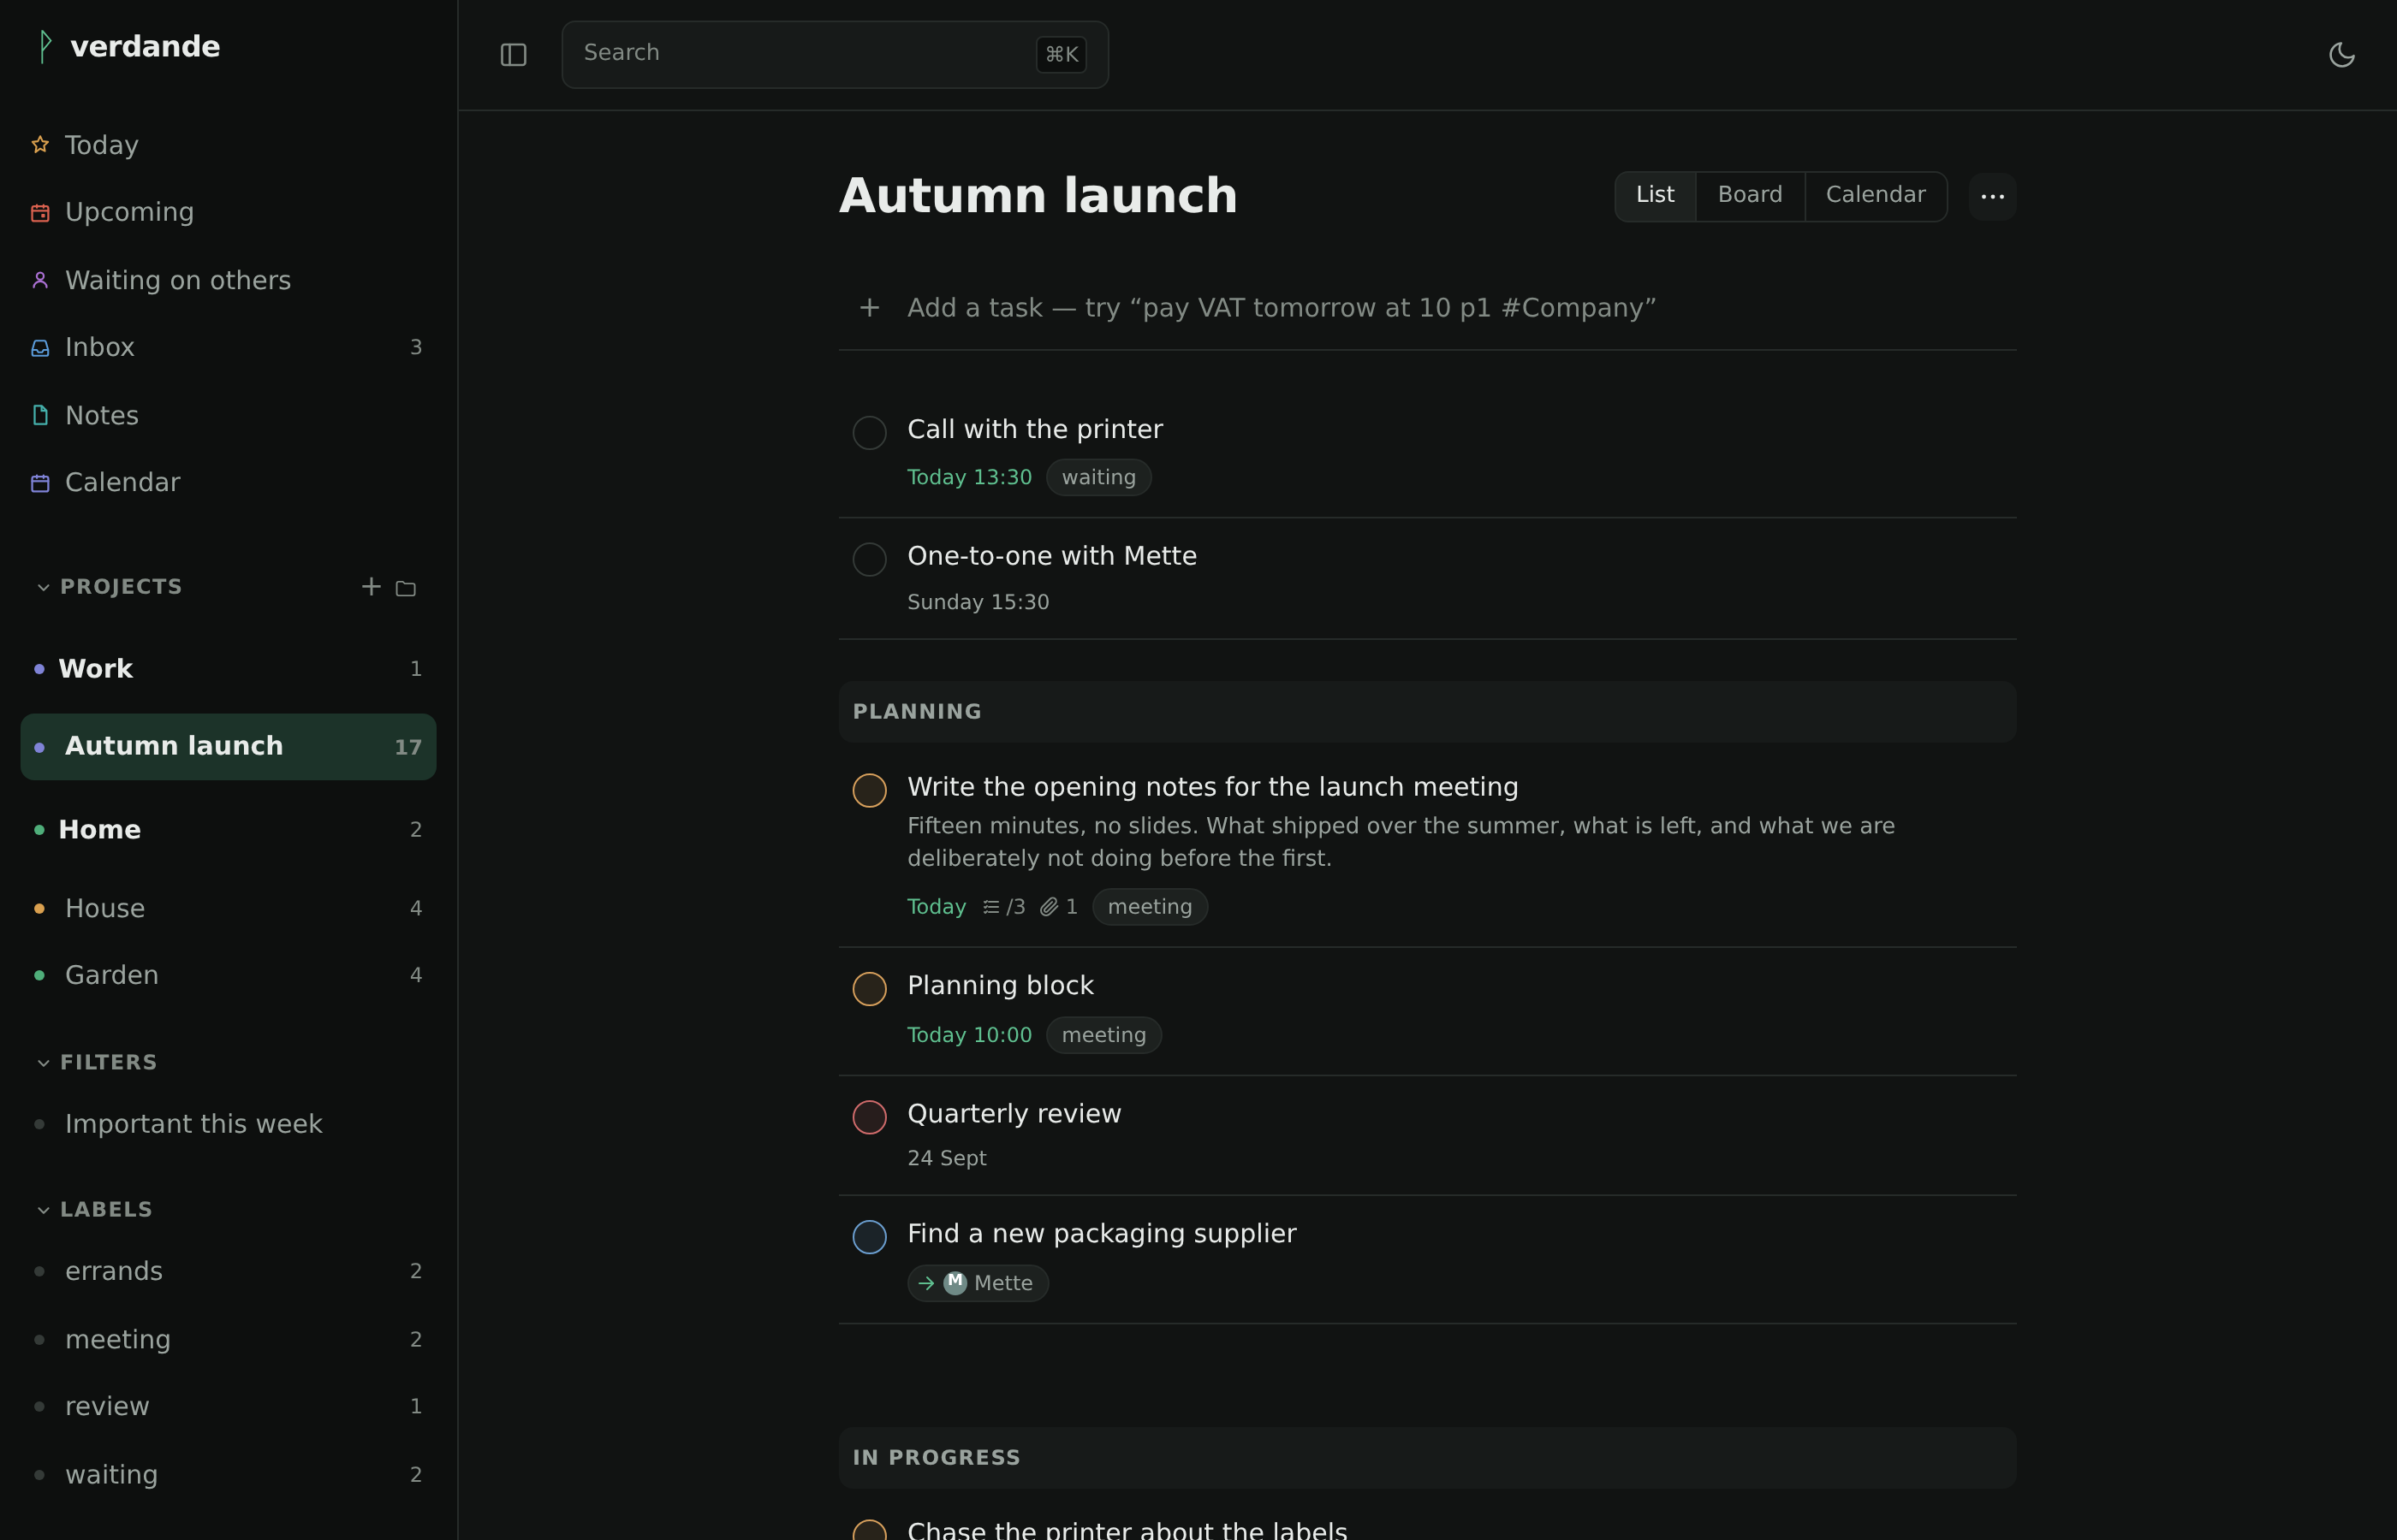2397x1540 pixels.
Task: Open the subtask count icon on opening notes task
Action: [990, 907]
